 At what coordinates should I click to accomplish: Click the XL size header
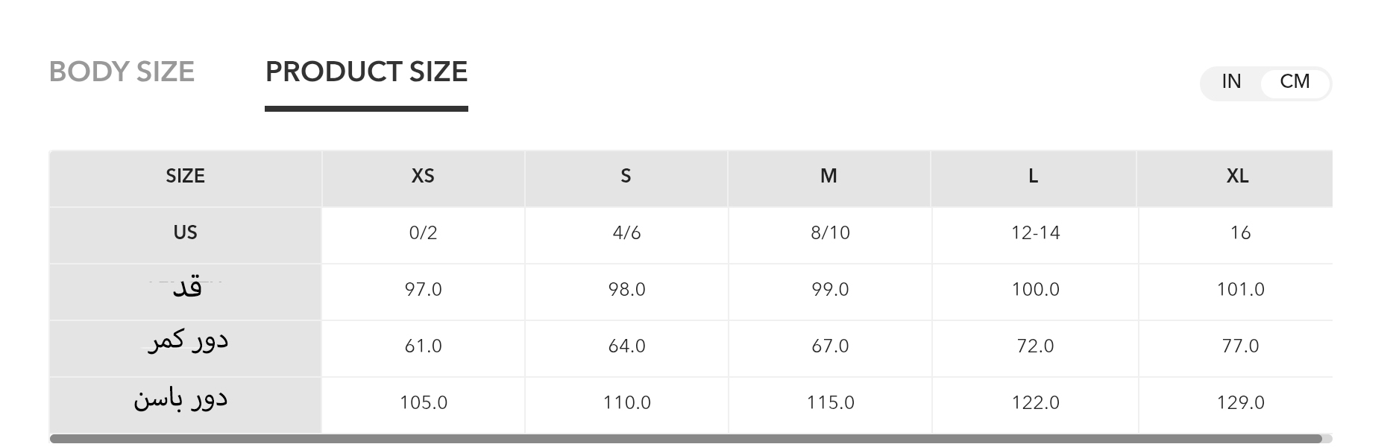coord(1237,177)
